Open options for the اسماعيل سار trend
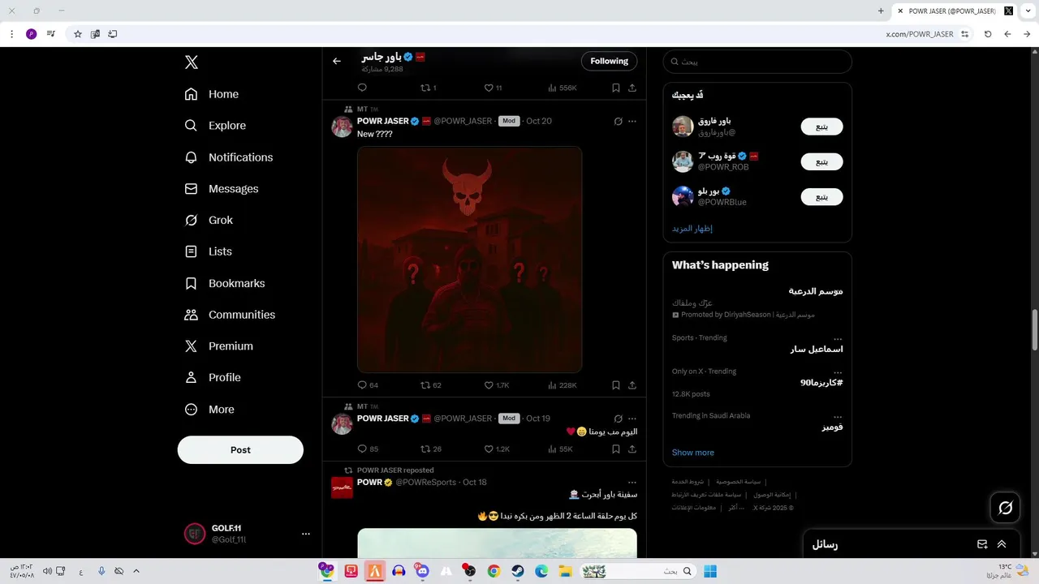Screen dimensions: 1039x584 point(838,338)
